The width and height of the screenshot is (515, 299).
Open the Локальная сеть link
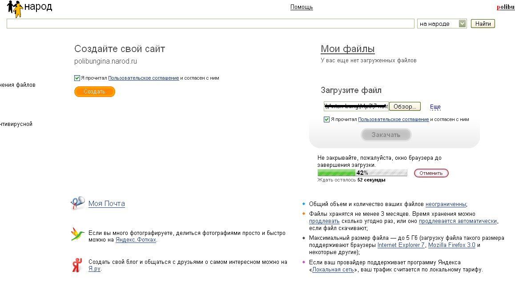(333, 270)
